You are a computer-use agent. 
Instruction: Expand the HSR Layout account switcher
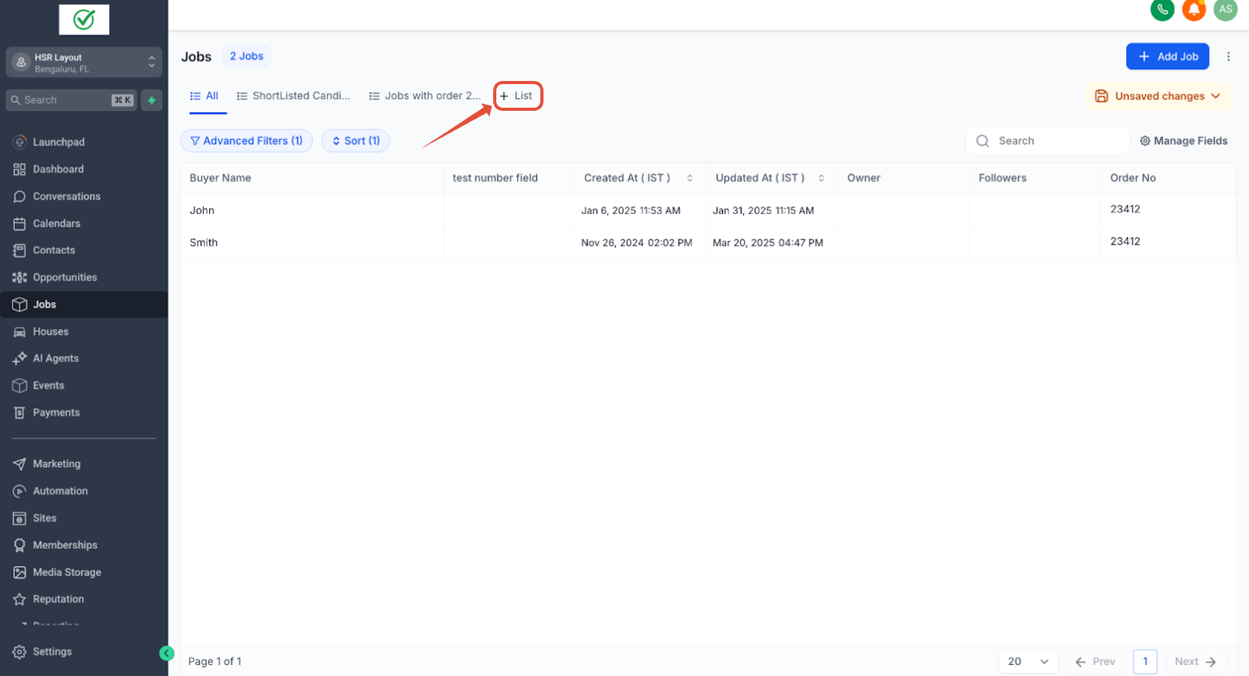coord(84,62)
